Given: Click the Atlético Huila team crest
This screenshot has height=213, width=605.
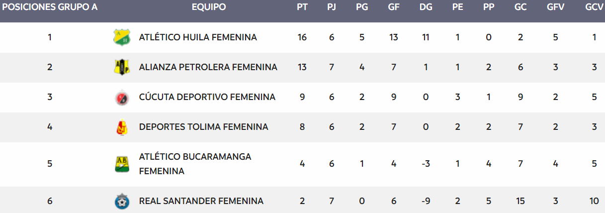Looking at the screenshot, I should [x=122, y=37].
